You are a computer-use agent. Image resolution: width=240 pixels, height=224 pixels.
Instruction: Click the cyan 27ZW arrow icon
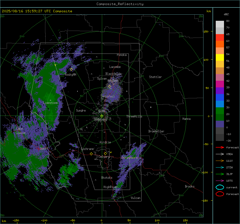(220, 168)
